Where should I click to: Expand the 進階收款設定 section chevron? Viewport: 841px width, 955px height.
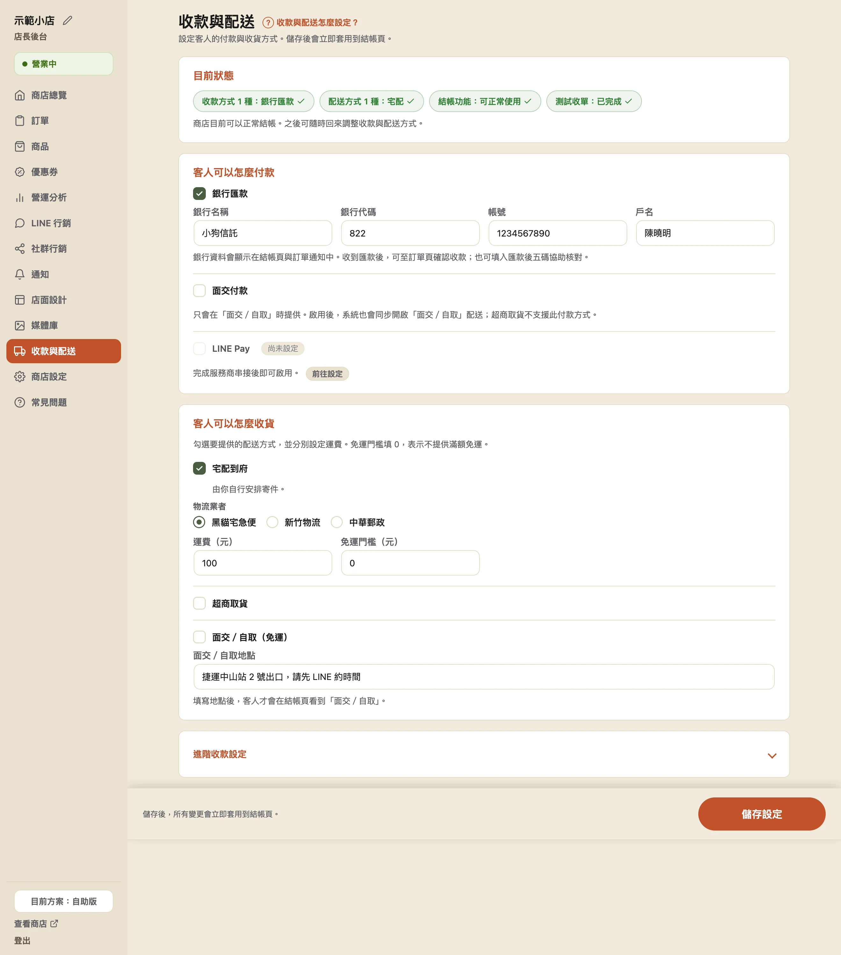772,755
